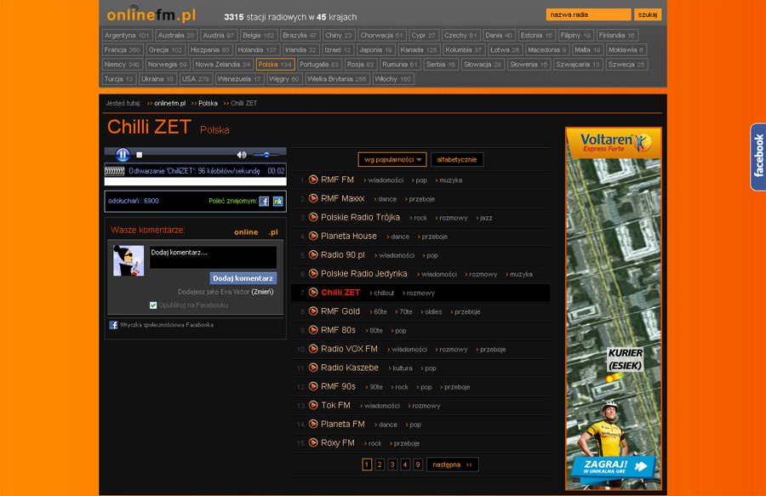766x496 pixels.
Task: Click the onlinefm.pl logo
Action: (151, 15)
